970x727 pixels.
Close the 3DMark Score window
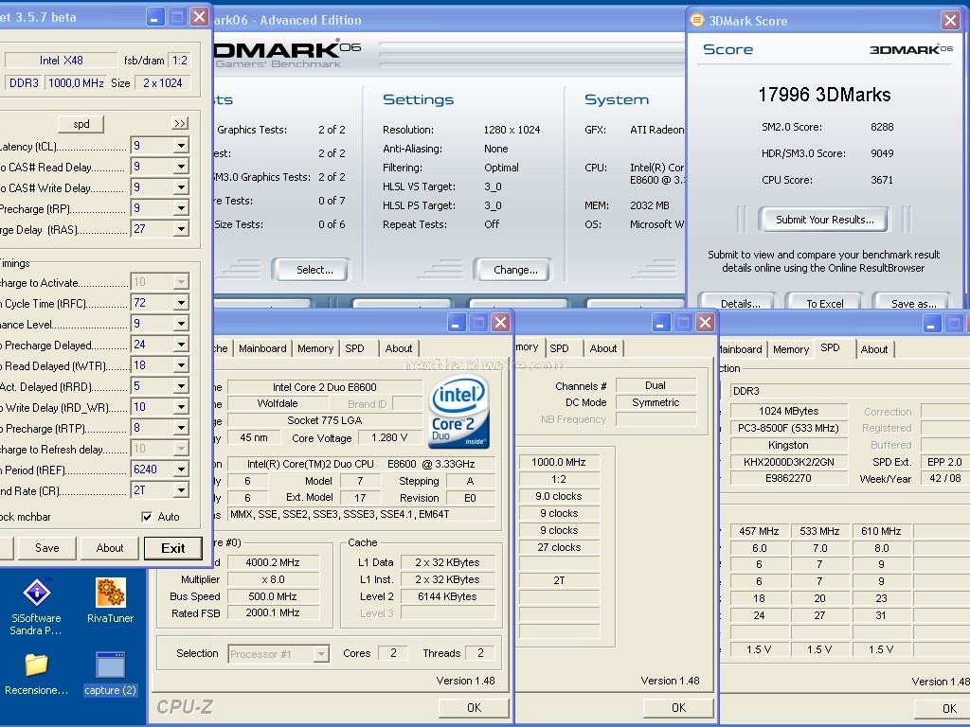coord(951,21)
